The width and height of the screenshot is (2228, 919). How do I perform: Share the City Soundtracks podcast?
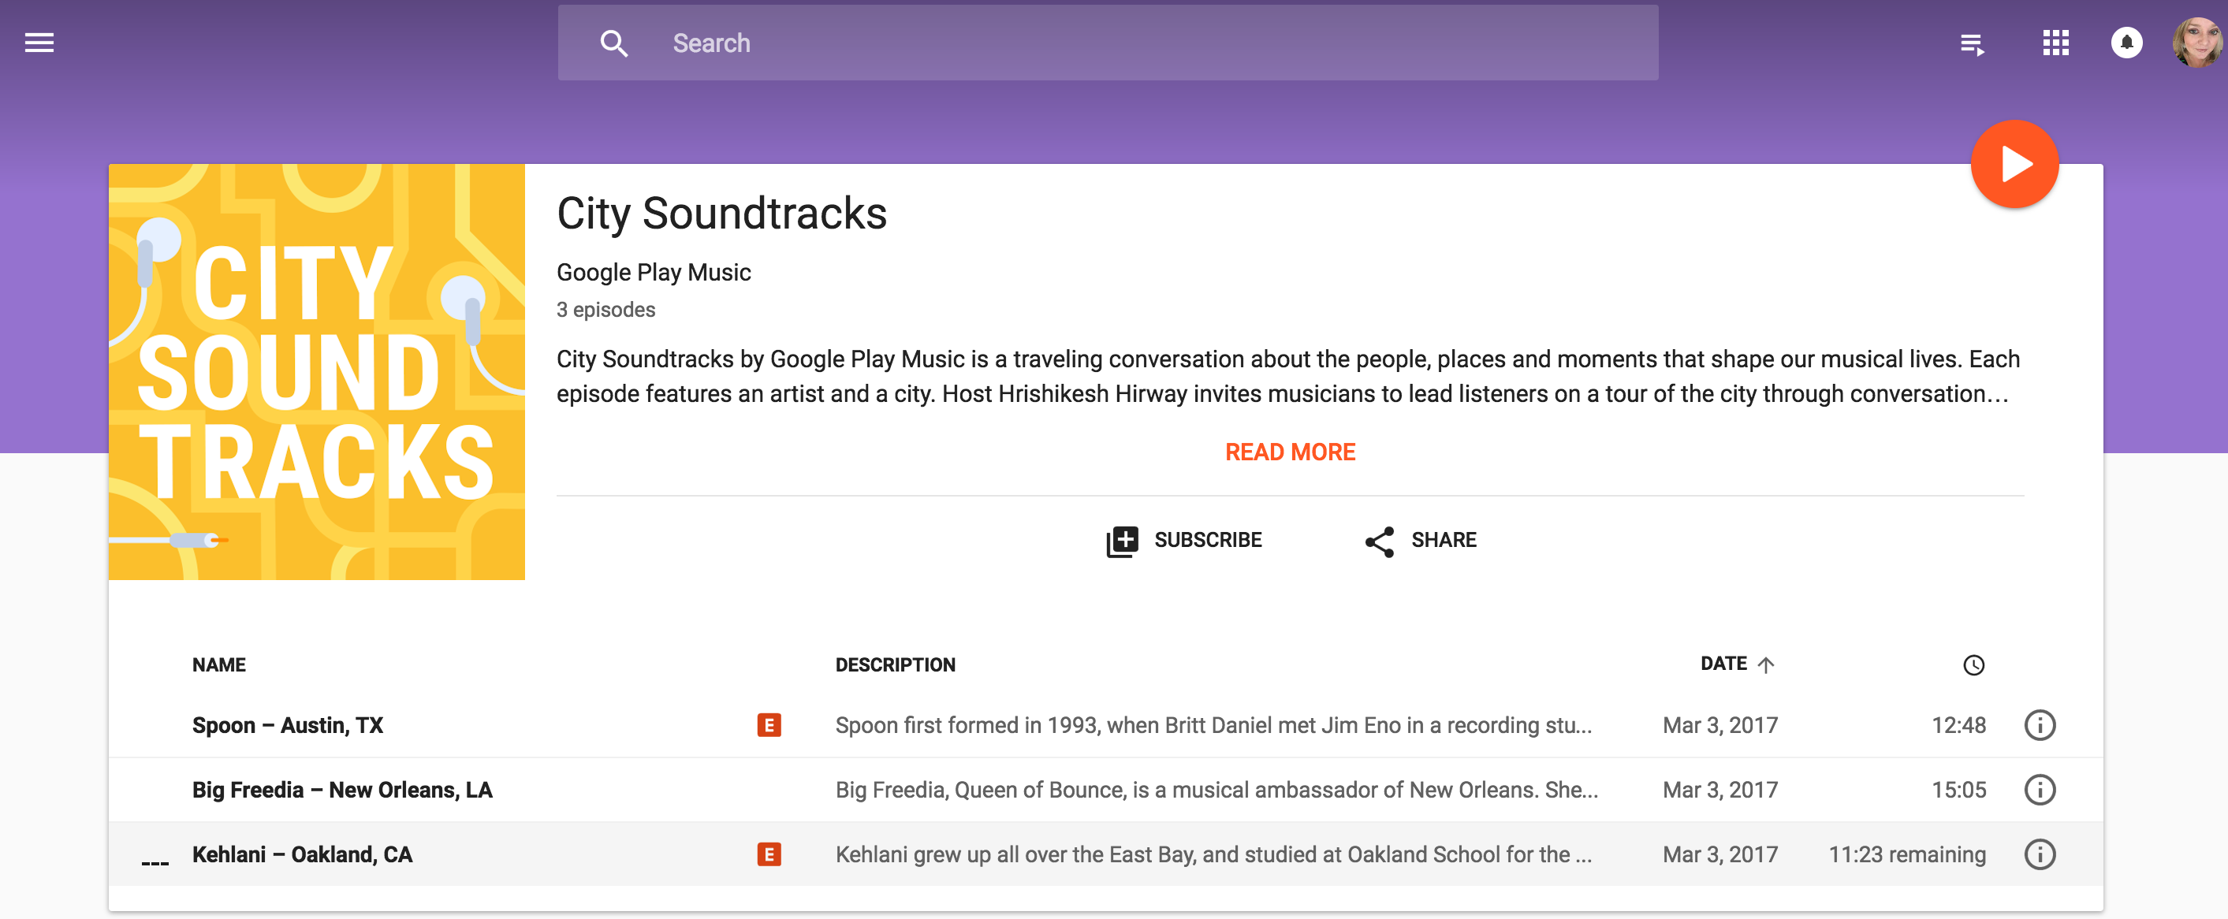point(1421,541)
